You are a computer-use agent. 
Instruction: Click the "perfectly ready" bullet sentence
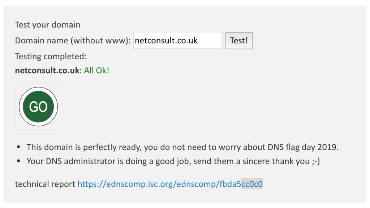pos(182,147)
